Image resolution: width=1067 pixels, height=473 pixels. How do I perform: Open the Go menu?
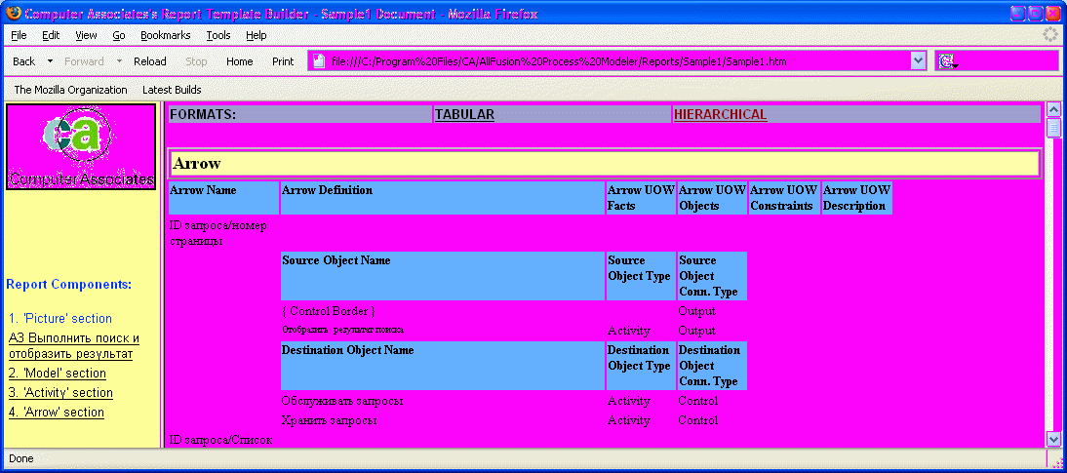coord(119,35)
